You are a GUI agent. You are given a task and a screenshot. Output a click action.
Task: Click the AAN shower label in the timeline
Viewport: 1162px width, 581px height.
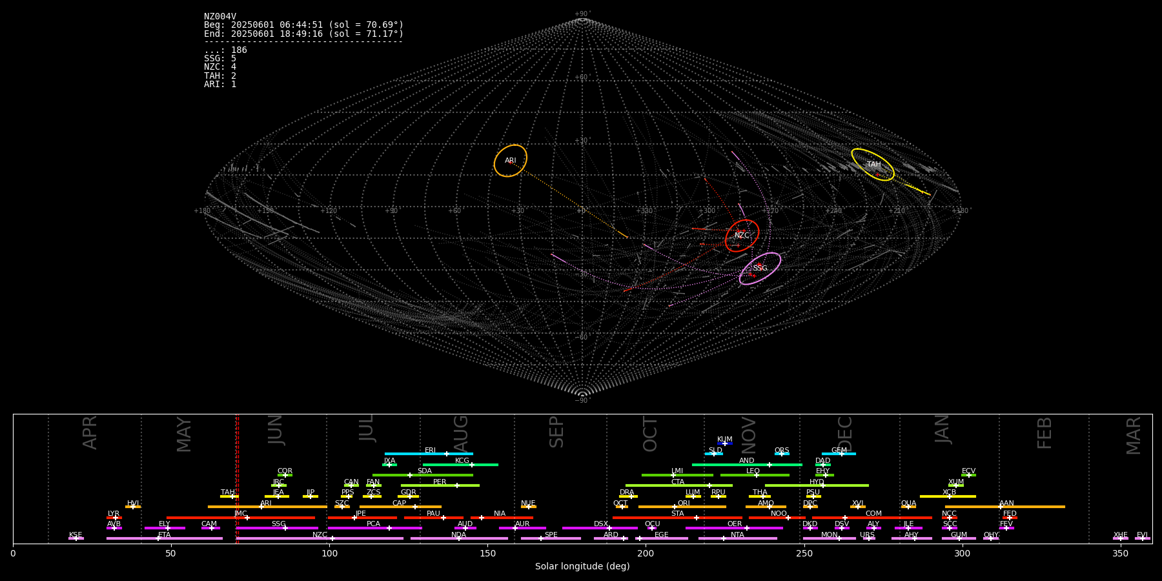(x=1006, y=504)
